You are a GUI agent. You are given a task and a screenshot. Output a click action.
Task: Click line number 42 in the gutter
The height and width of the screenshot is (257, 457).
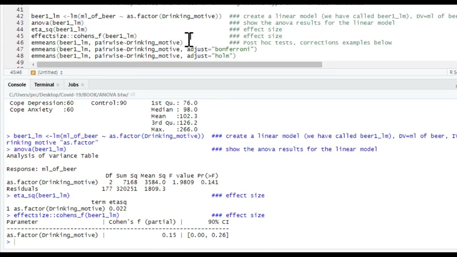(x=20, y=16)
